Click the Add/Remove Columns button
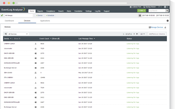The image size is (175, 109). [x=157, y=34]
